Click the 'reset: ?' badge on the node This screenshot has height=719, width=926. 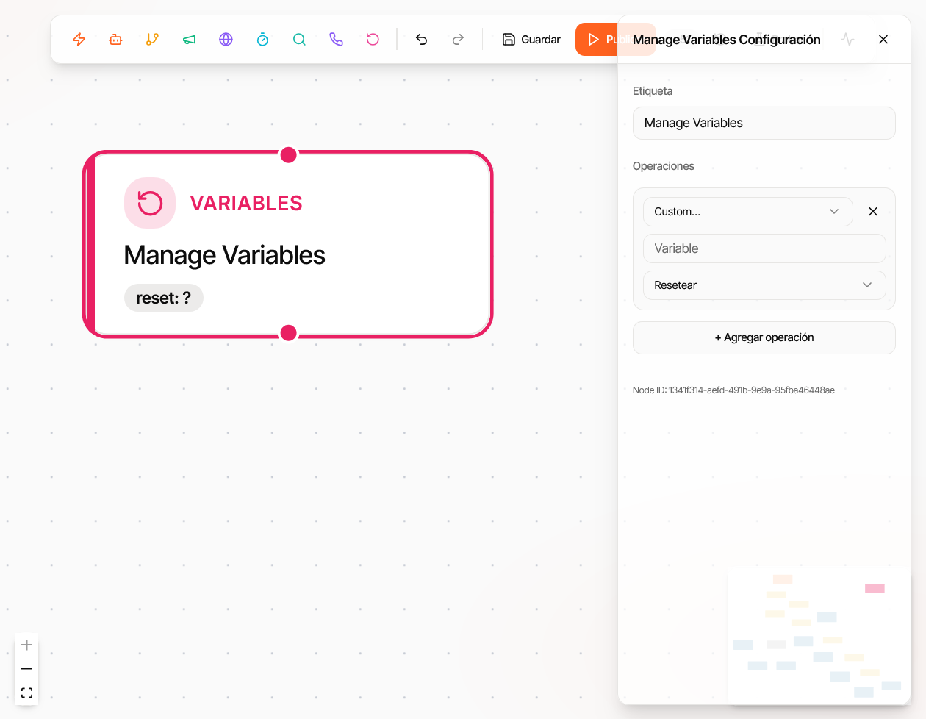[x=164, y=298]
